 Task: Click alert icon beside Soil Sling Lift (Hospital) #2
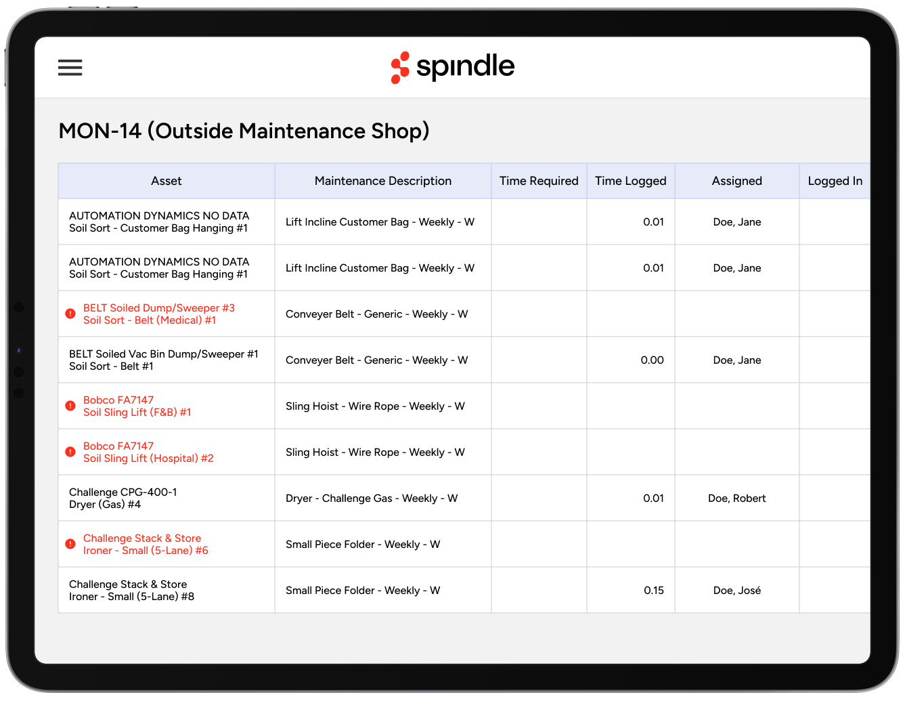[x=70, y=452]
